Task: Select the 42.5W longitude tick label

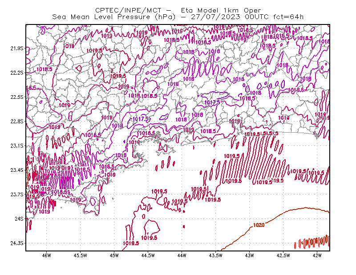Action: click(283, 255)
